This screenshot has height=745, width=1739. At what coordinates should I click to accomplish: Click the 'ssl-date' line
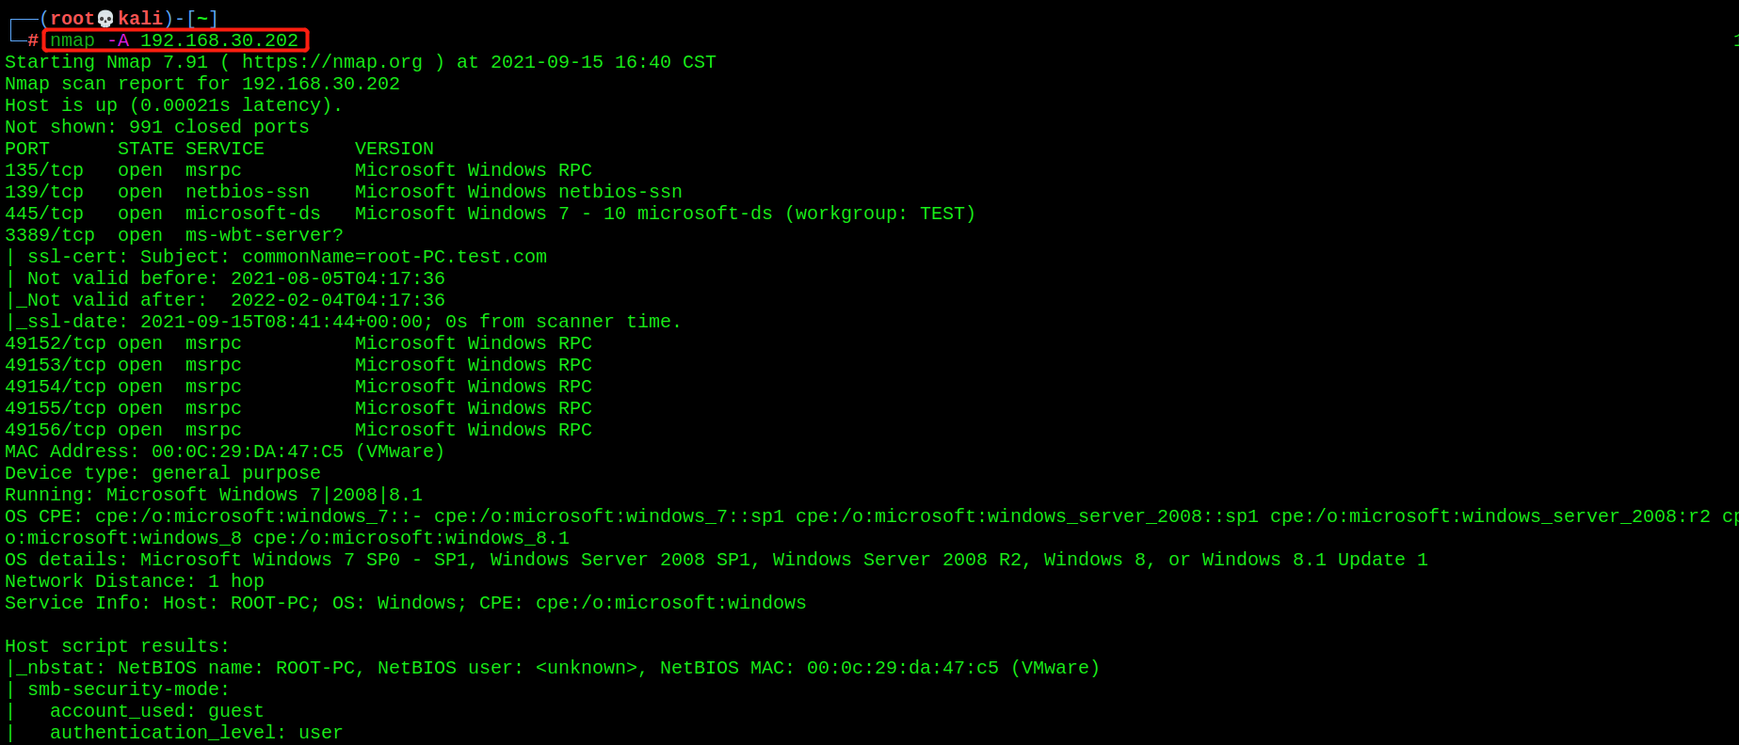[344, 322]
